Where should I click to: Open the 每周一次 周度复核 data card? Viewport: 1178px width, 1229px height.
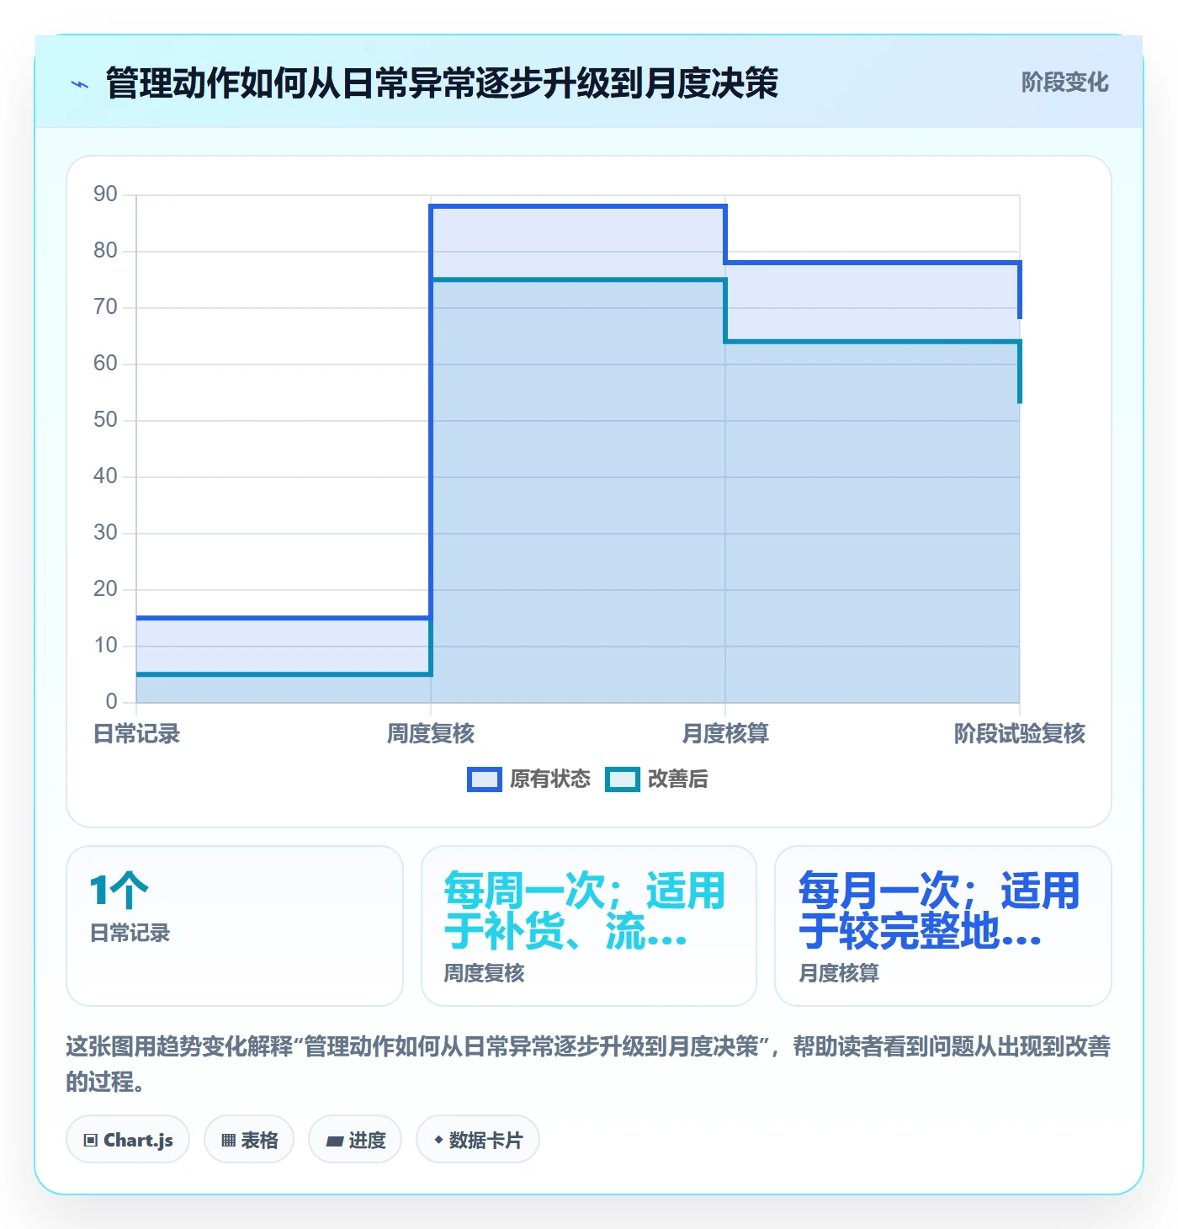click(589, 926)
